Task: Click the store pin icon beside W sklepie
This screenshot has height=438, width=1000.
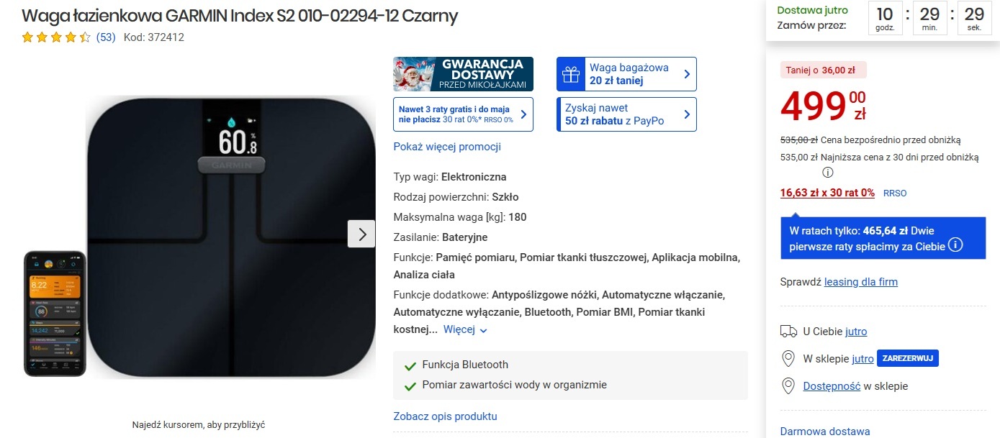Action: point(788,358)
